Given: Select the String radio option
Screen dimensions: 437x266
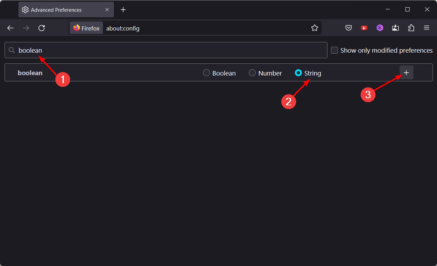Looking at the screenshot, I should (298, 73).
